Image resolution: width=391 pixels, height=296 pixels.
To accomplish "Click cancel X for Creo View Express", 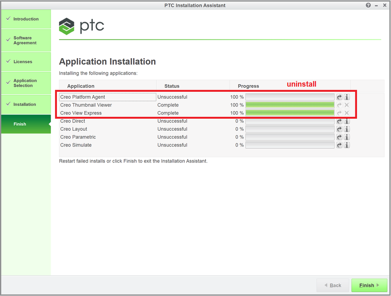I will 347,113.
